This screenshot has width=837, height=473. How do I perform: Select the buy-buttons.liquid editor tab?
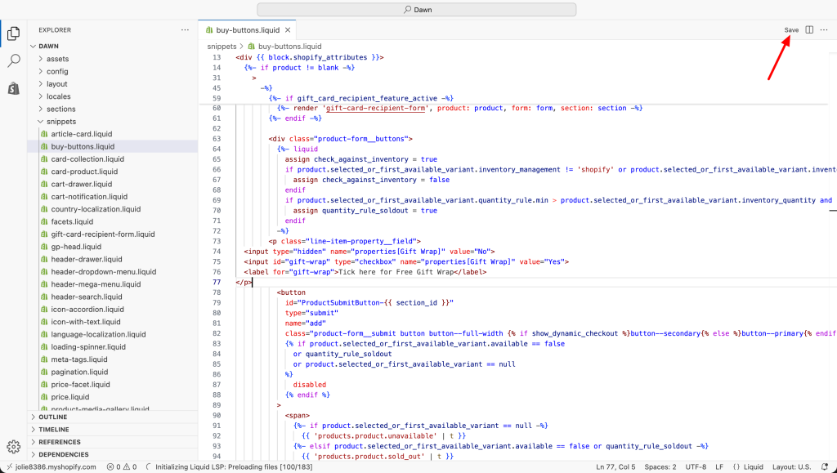pos(247,30)
